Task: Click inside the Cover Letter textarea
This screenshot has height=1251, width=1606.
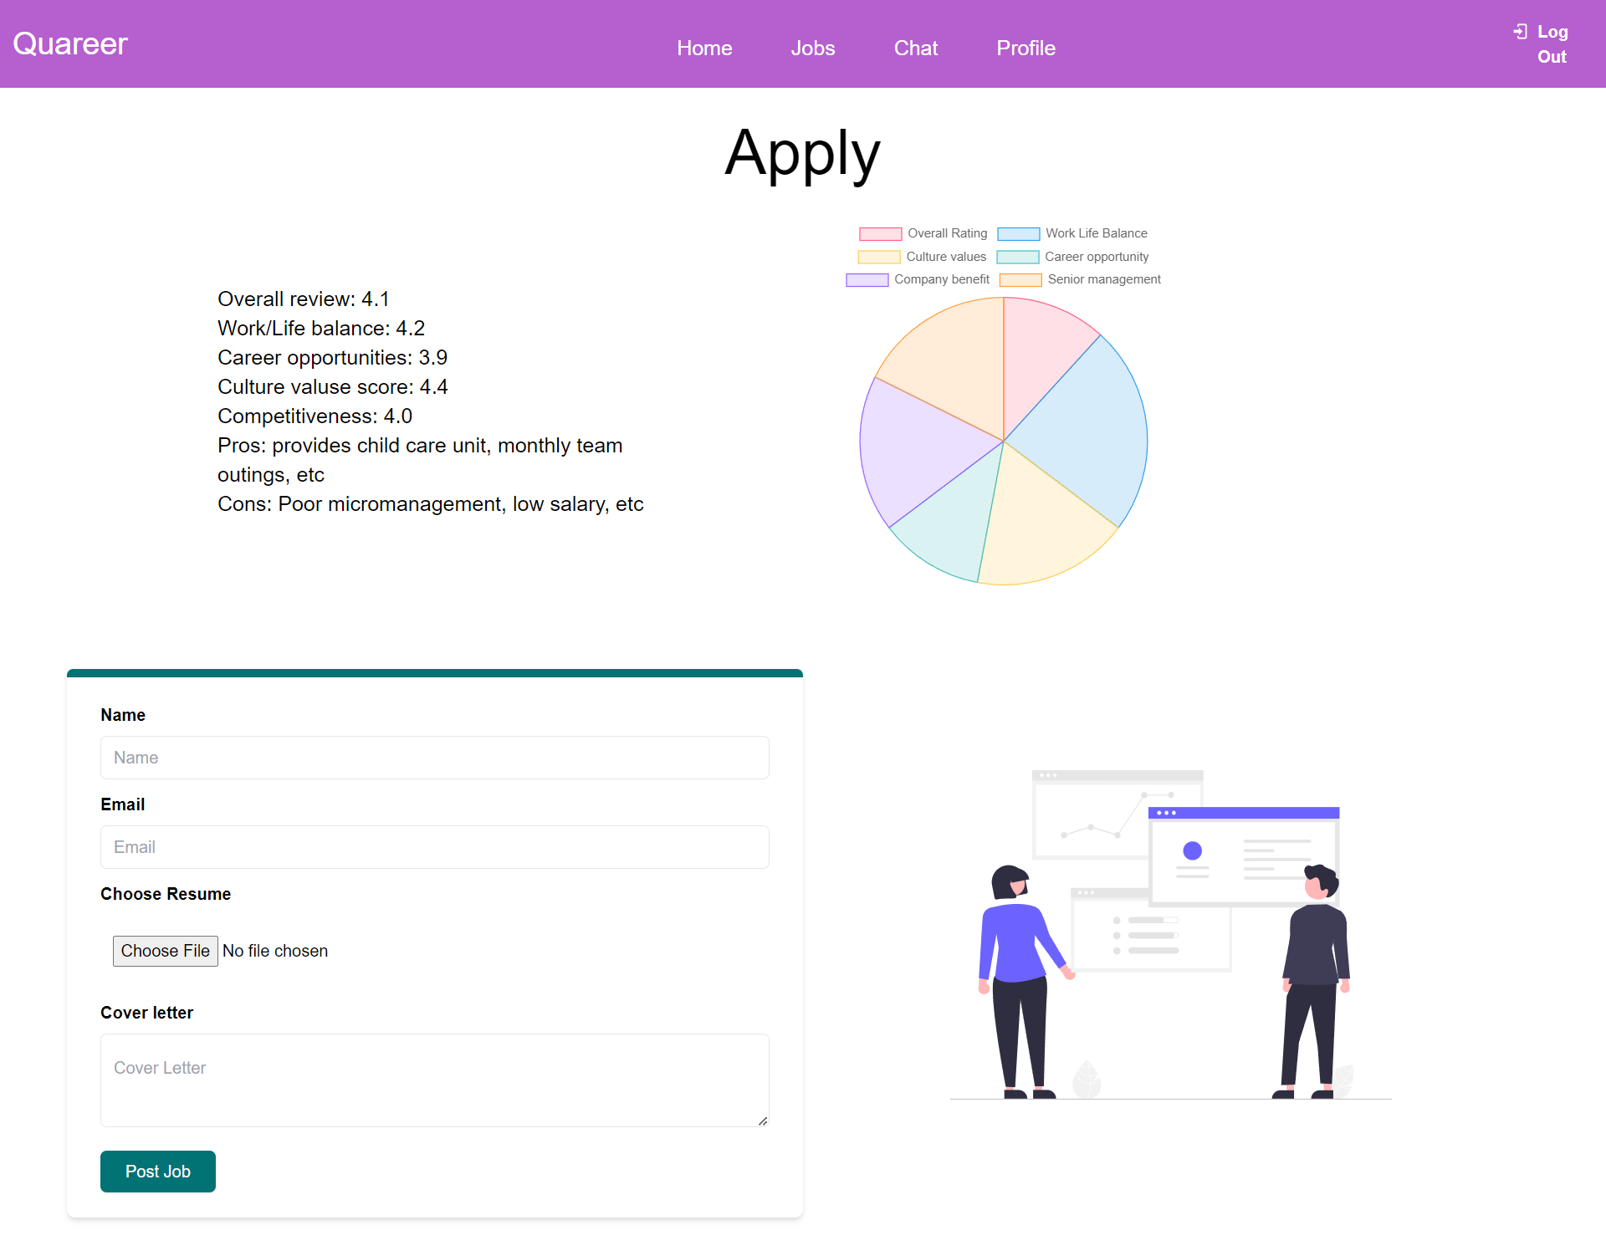Action: [434, 1080]
